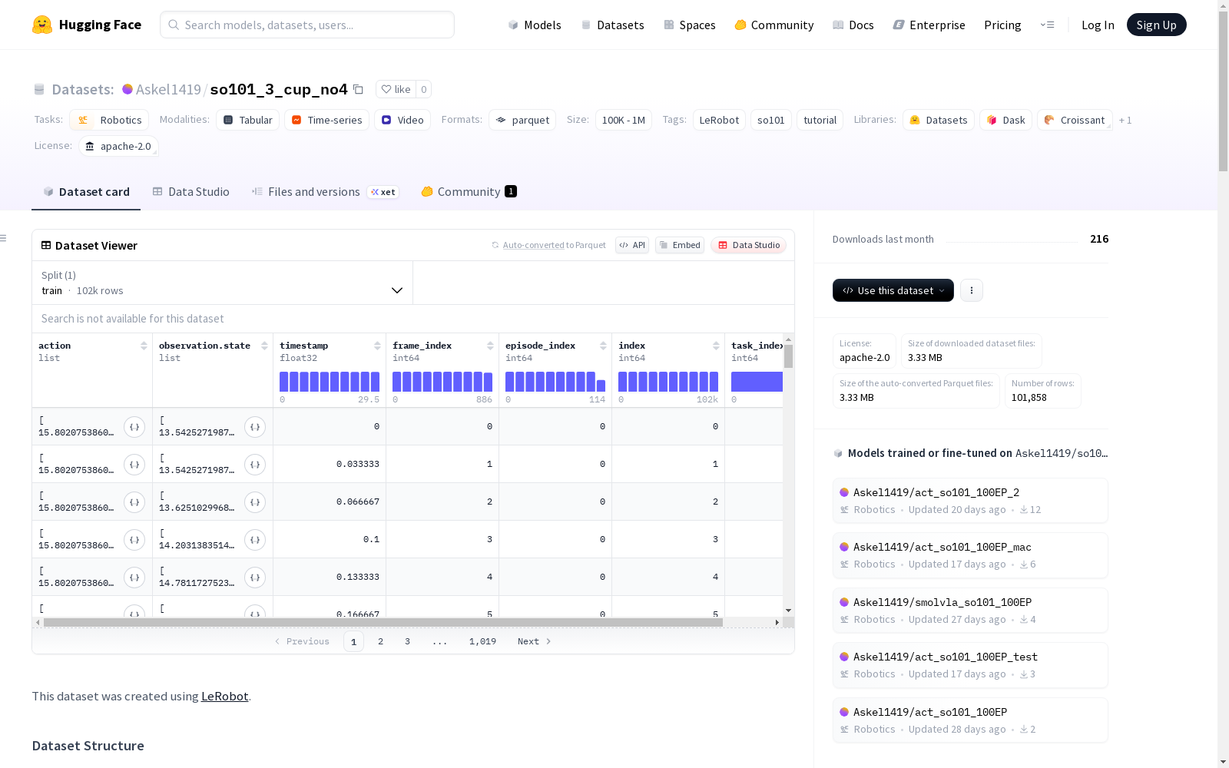Expand JSON view for action 15.8020753860 first row
Screen dimensions: 1229x768
(134, 427)
